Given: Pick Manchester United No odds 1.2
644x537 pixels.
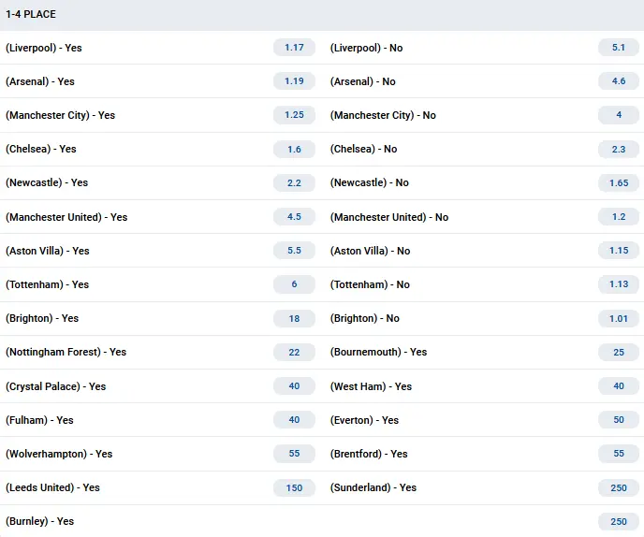Looking at the screenshot, I should (x=619, y=217).
